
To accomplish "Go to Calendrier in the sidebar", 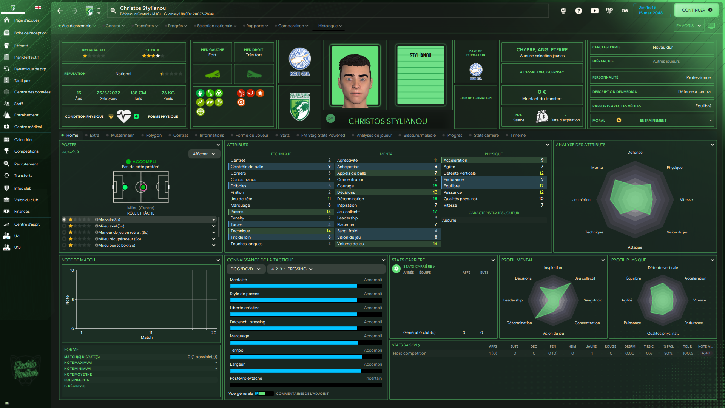I will coord(23,139).
